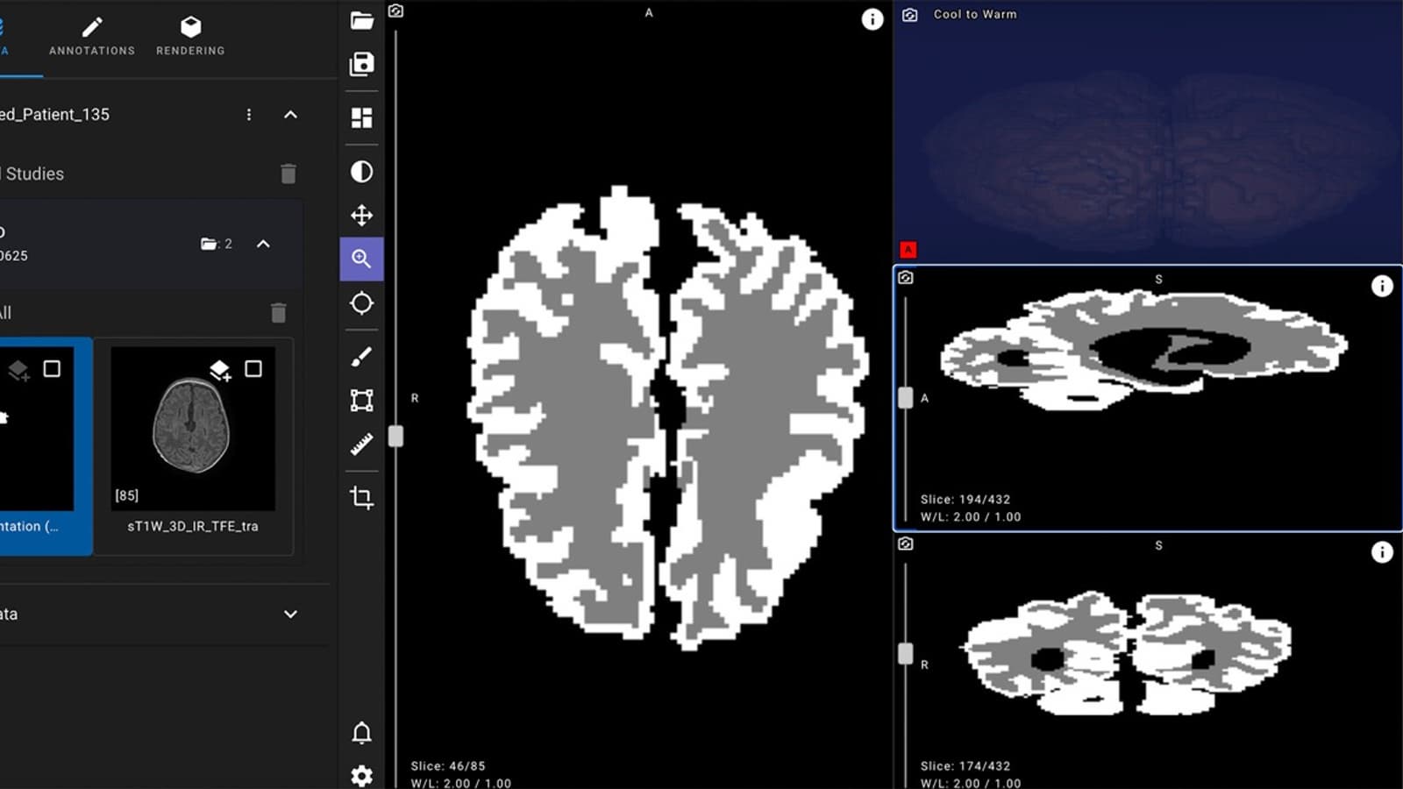Image resolution: width=1403 pixels, height=789 pixels.
Task: Open the view layout grid tool
Action: (x=361, y=117)
